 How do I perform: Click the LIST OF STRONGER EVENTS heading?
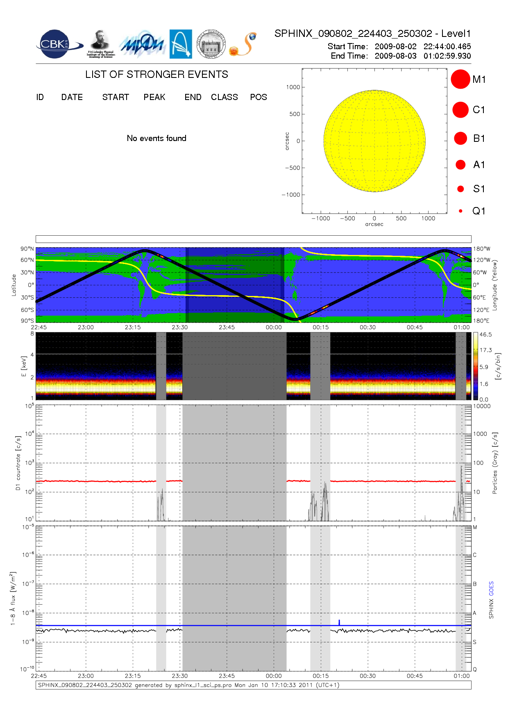[x=156, y=74]
